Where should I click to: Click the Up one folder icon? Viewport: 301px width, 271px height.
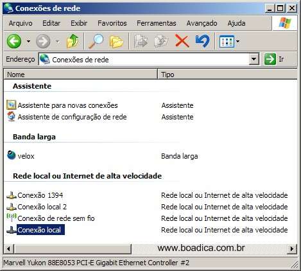pyautogui.click(x=73, y=41)
